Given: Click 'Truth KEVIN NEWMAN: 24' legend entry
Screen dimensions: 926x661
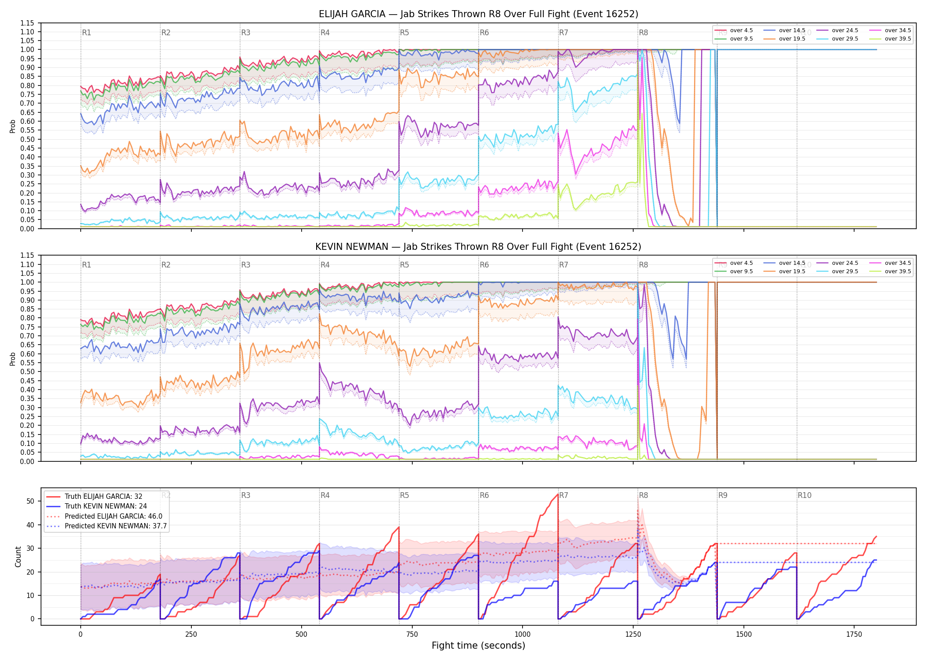Looking at the screenshot, I should tap(96, 506).
